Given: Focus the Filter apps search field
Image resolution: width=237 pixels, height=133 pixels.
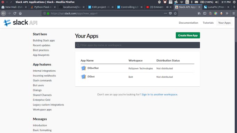Looking at the screenshot, I should [137, 45].
